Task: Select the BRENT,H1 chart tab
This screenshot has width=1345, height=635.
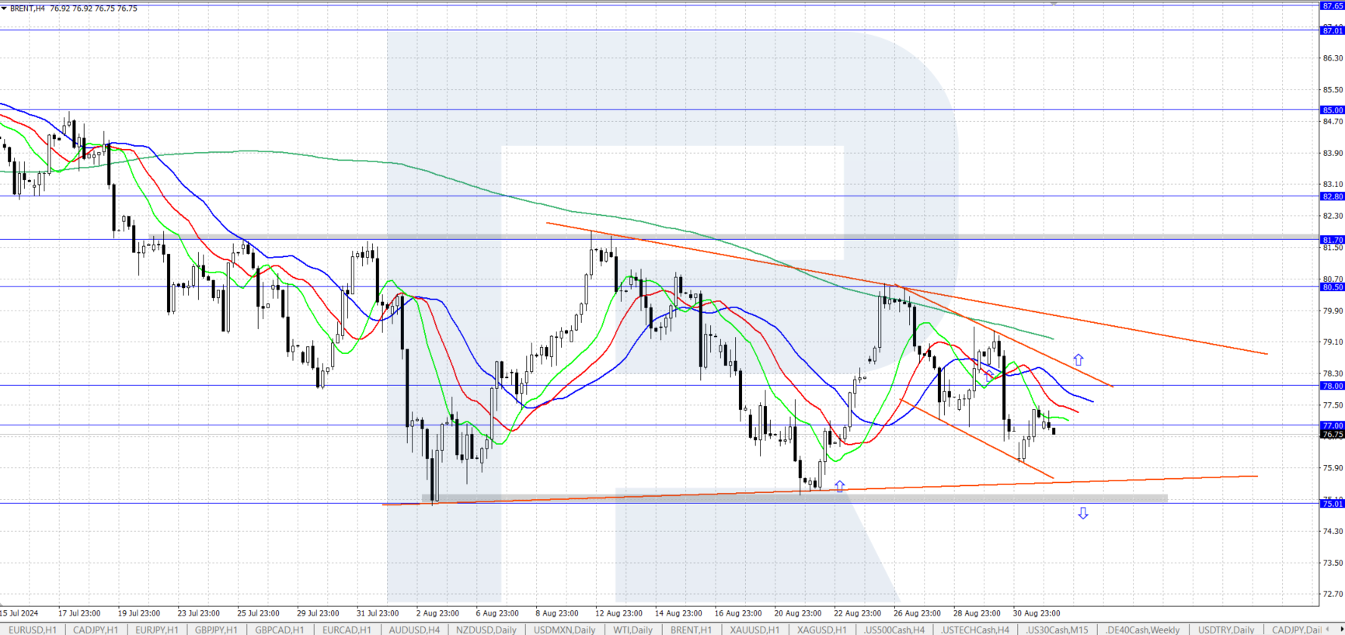Action: pyautogui.click(x=691, y=630)
